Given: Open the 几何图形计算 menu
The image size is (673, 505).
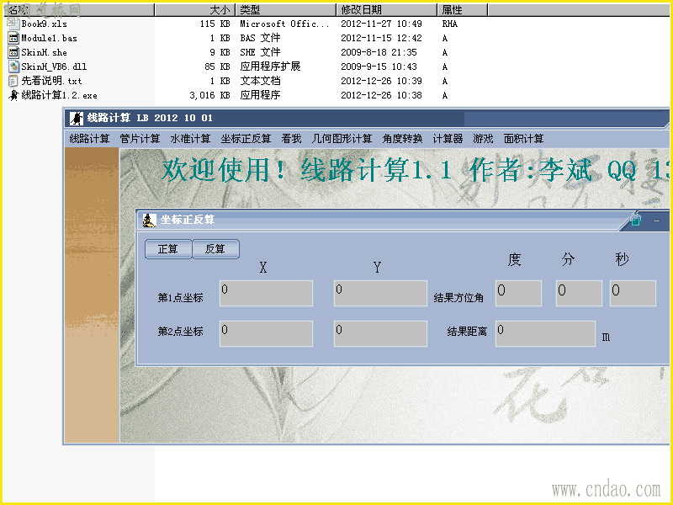Looking at the screenshot, I should coord(342,139).
